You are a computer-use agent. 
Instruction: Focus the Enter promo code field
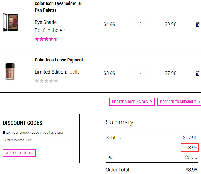point(38,140)
